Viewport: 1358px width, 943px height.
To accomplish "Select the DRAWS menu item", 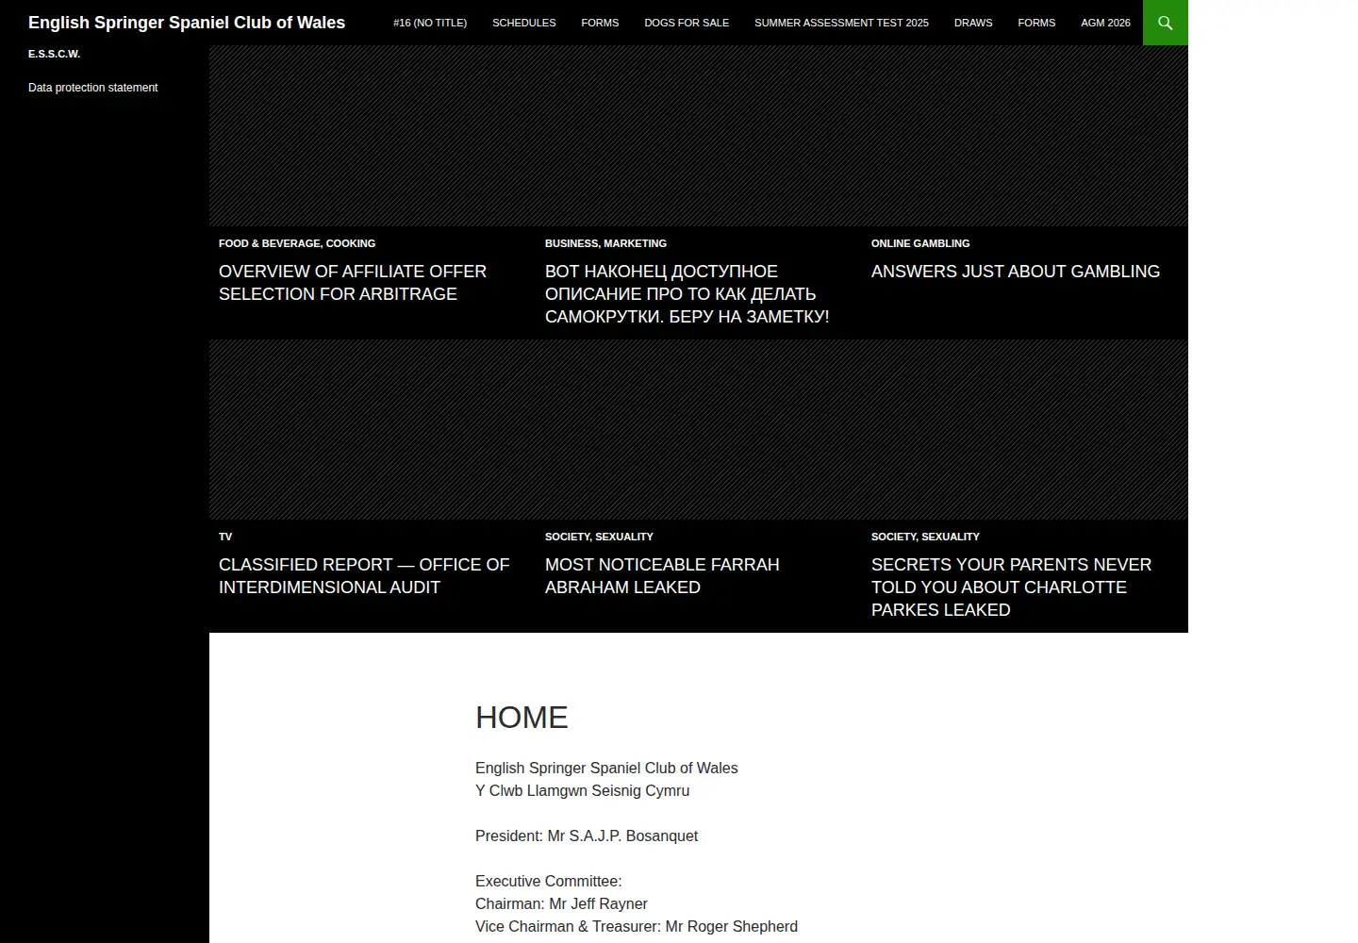I will tap(973, 23).
